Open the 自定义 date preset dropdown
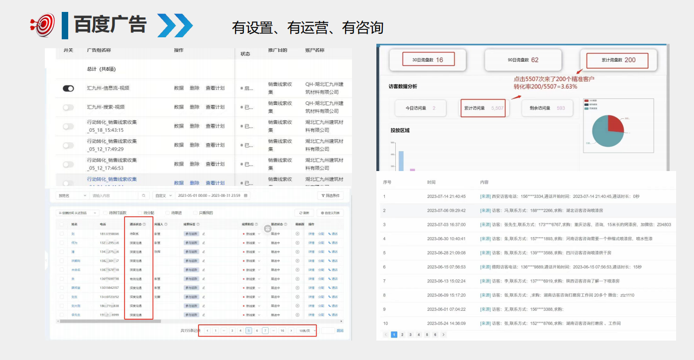This screenshot has width=694, height=360. 164,195
